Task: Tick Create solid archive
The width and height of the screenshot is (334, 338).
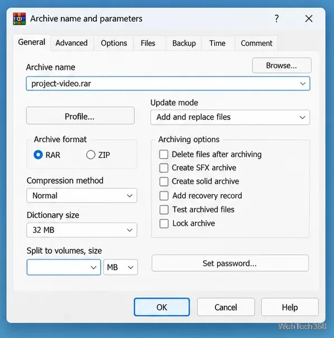Action: 164,182
